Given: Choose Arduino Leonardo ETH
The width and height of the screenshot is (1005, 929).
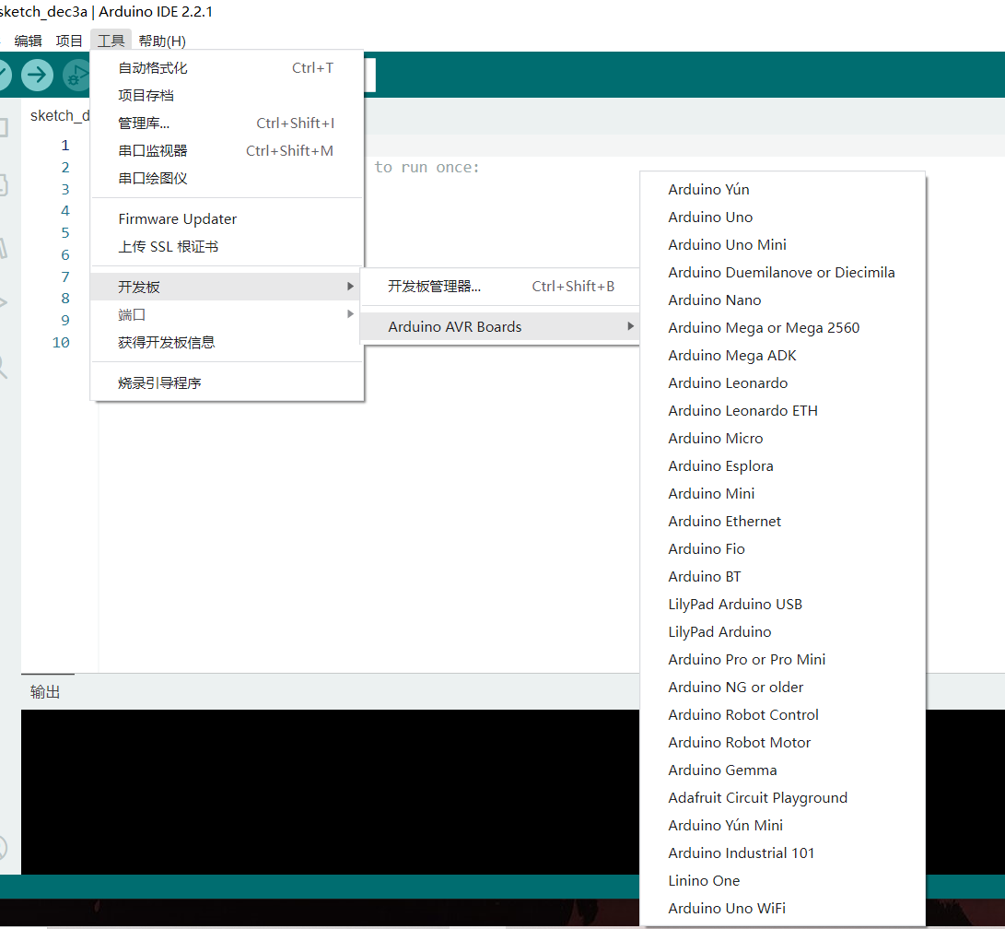Looking at the screenshot, I should tap(783, 410).
